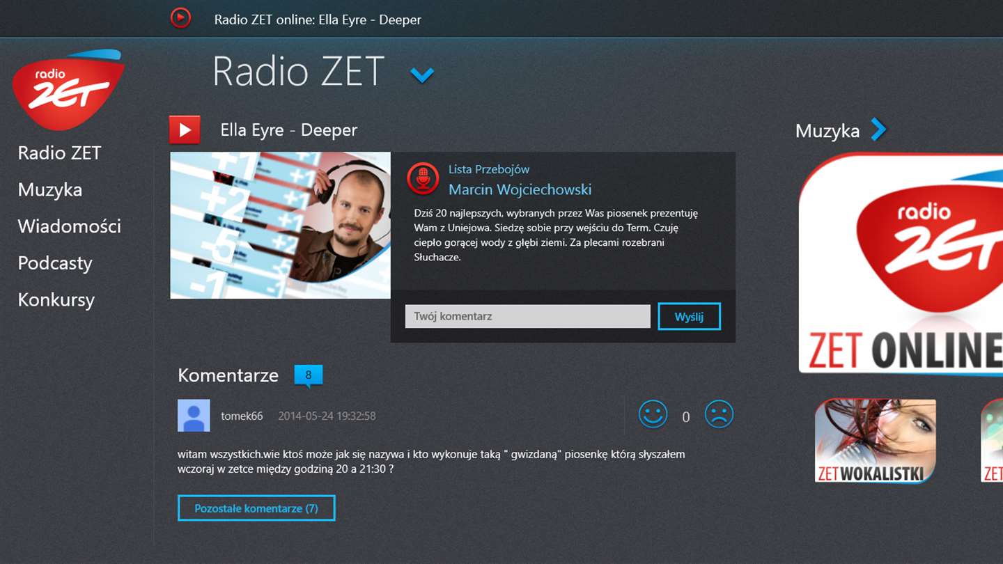Rate tomek66's comment with the happy face

pos(653,415)
